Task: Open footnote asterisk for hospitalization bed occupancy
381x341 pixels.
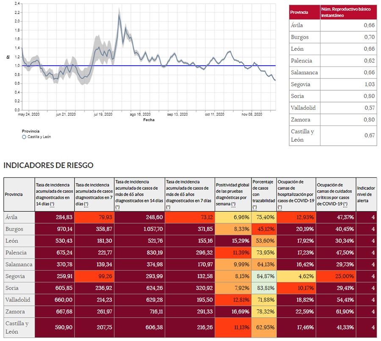Action: coord(280,207)
